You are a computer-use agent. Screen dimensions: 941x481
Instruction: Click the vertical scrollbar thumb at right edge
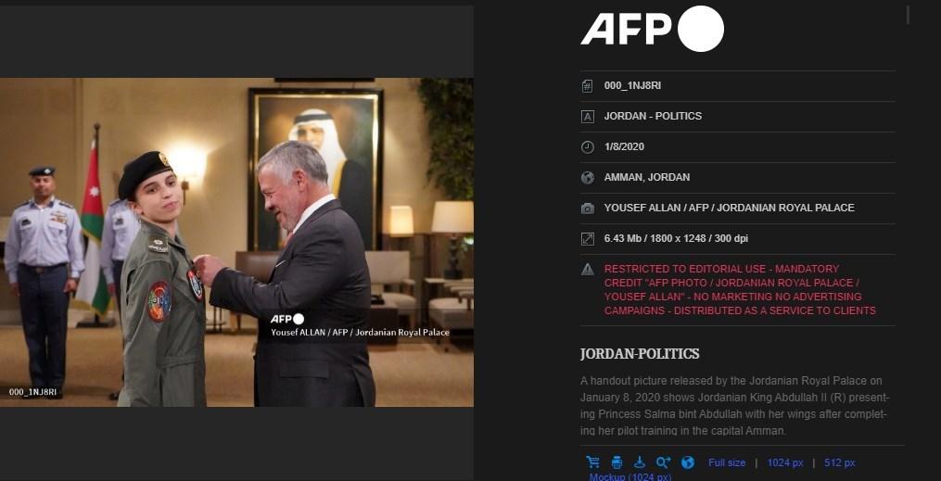click(x=908, y=15)
